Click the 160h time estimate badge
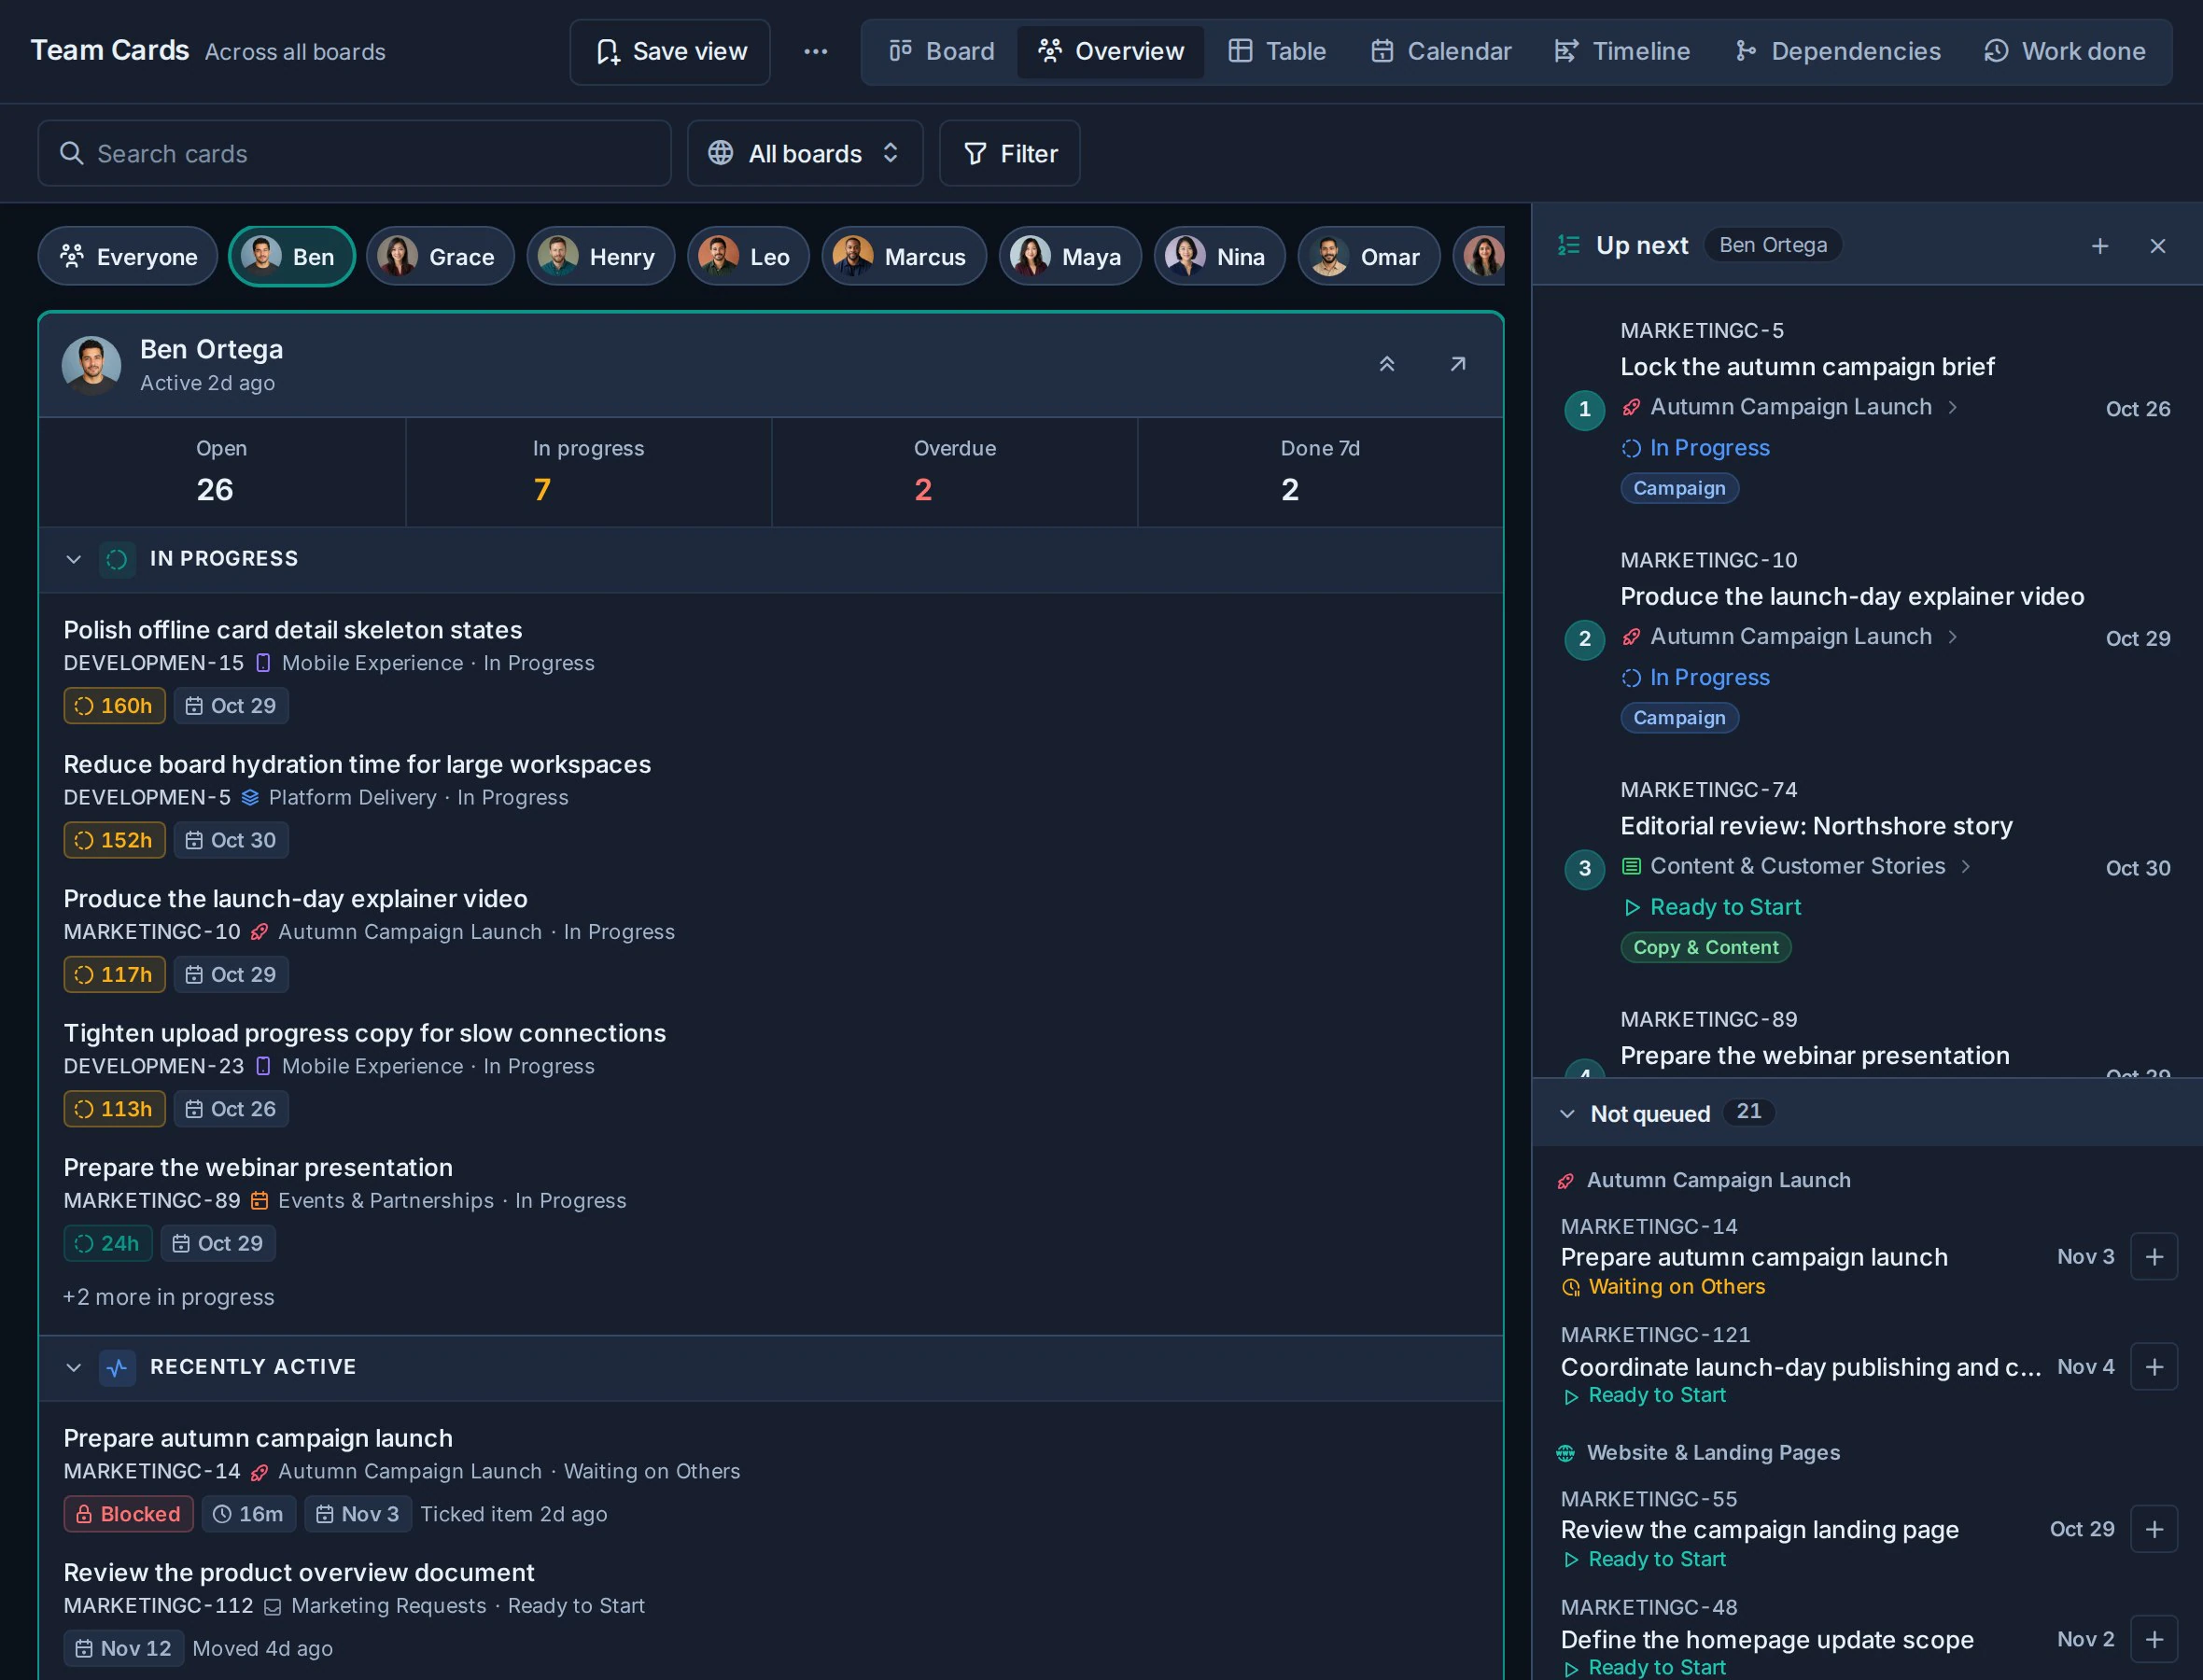This screenshot has width=2203, height=1680. [x=114, y=706]
